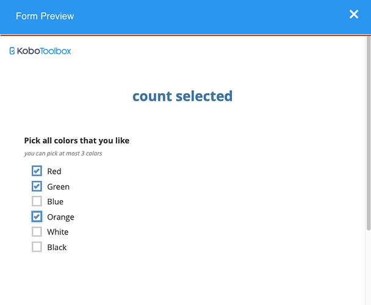Click the Orange option label

[x=61, y=217]
